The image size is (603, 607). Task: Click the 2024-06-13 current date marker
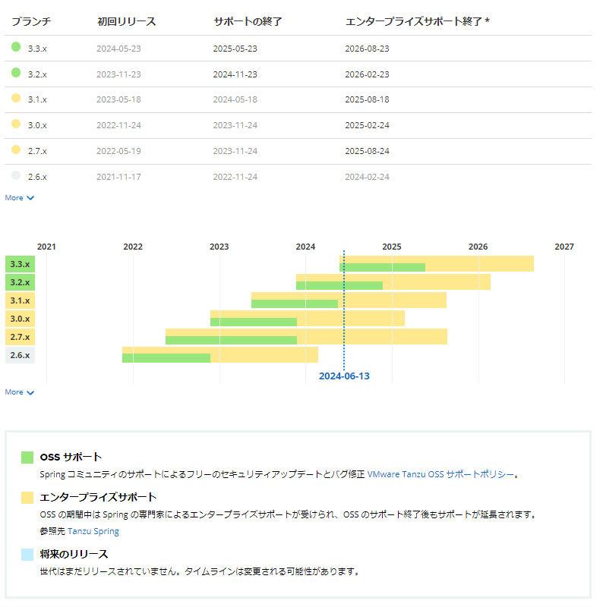click(344, 376)
